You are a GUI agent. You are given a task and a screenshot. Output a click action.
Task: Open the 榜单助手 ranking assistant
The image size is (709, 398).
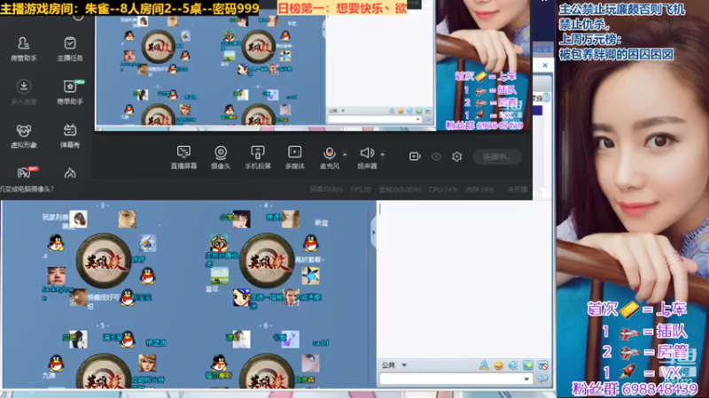70,92
